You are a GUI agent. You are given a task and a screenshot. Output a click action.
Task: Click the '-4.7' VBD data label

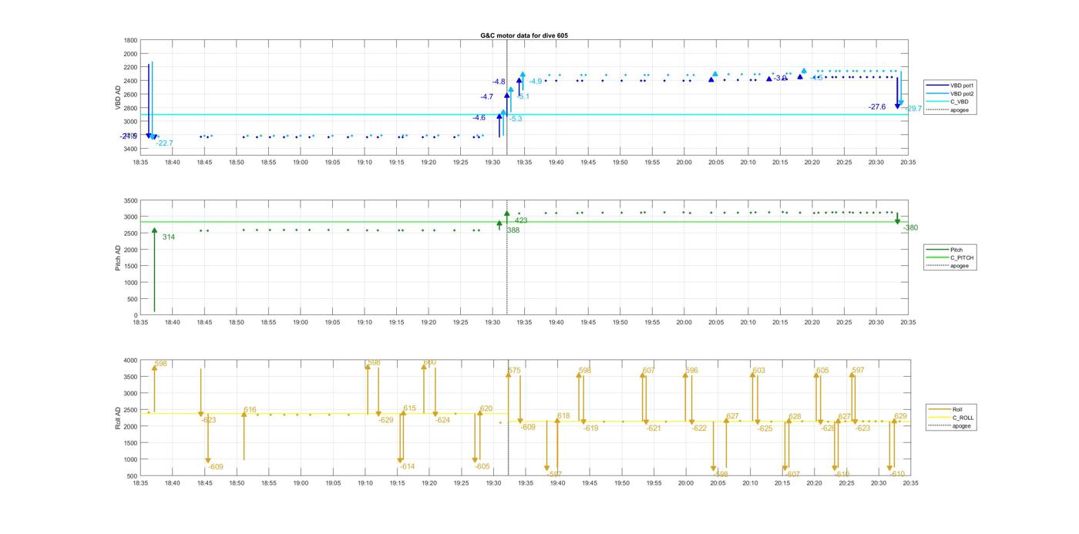point(487,97)
